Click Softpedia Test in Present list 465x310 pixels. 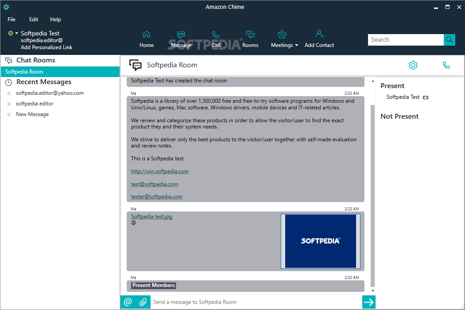click(403, 97)
